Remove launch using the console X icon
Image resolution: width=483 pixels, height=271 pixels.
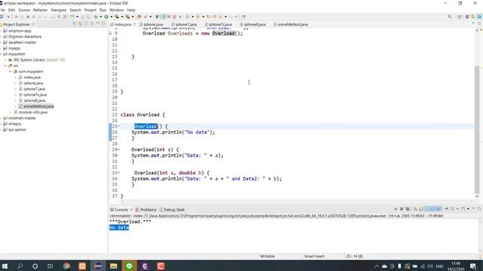pos(401,209)
